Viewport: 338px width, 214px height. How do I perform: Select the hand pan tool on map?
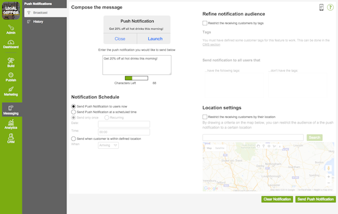click(x=258, y=146)
